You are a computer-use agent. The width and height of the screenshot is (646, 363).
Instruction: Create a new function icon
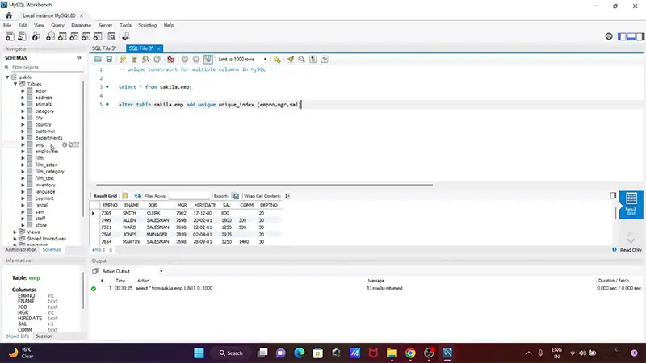98,36
